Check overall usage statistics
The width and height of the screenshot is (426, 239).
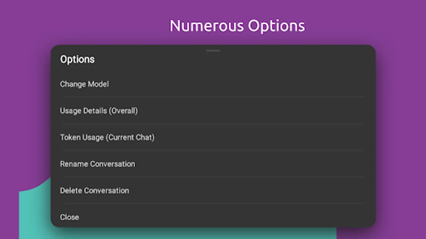(x=99, y=110)
